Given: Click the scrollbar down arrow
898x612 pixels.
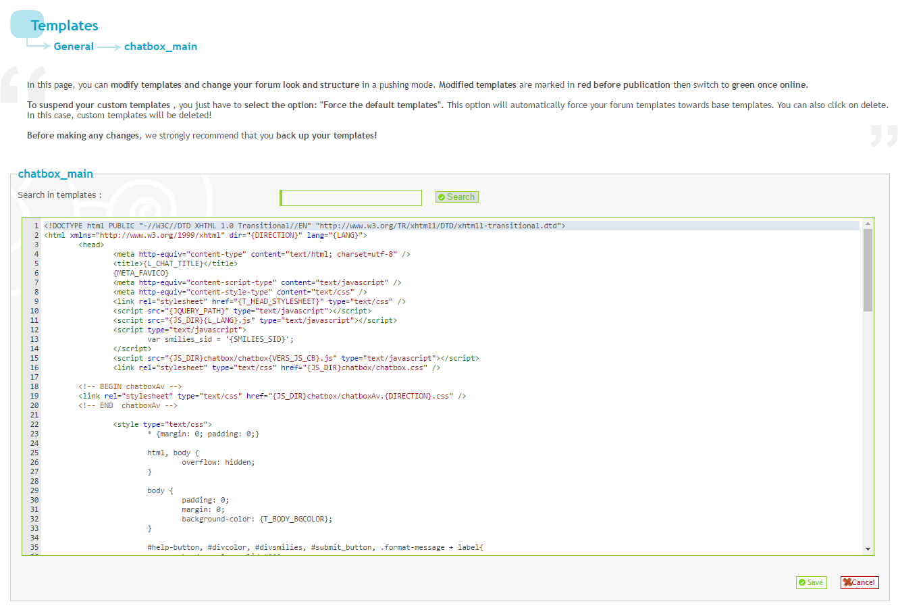Looking at the screenshot, I should coord(868,549).
